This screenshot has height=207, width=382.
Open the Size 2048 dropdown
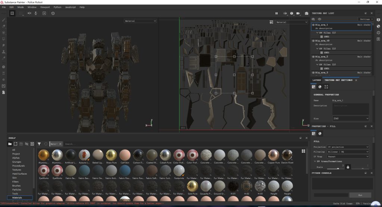(351, 119)
